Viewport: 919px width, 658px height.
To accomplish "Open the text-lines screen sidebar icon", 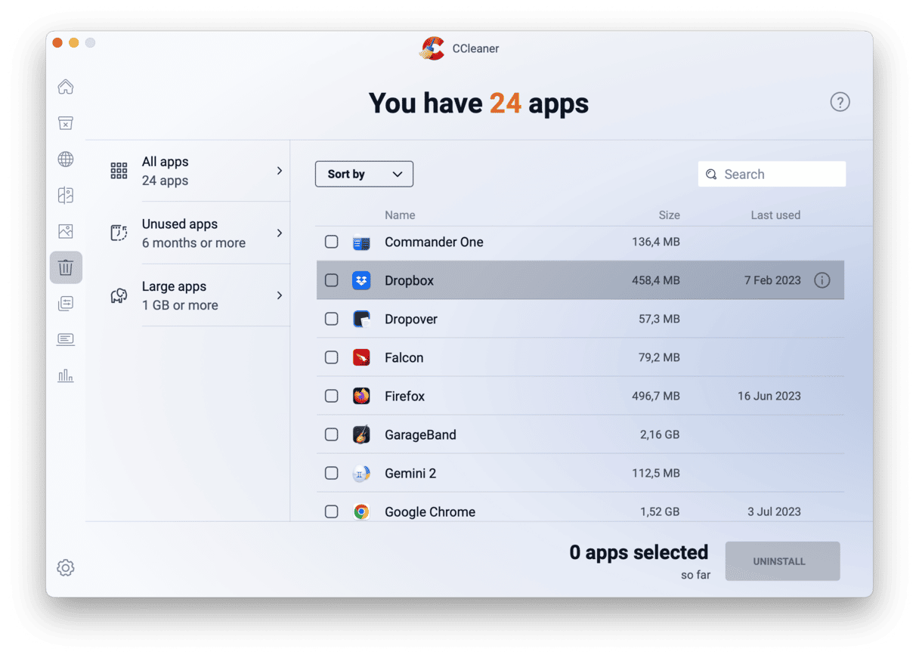I will [x=66, y=340].
